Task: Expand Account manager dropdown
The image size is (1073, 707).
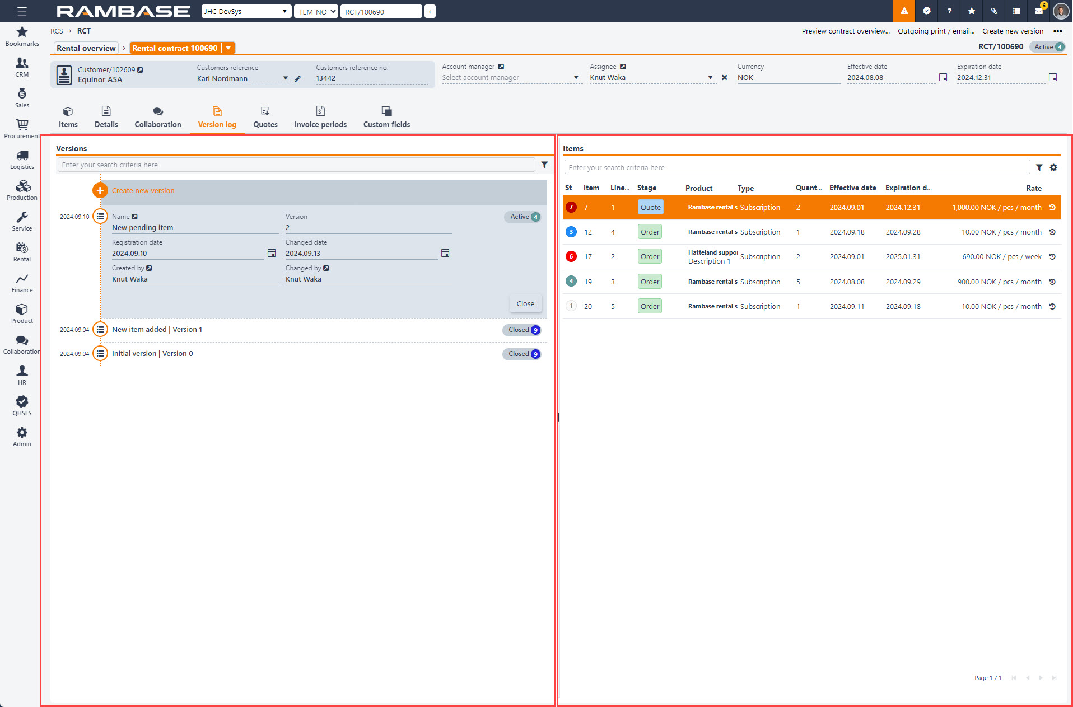Action: (x=576, y=78)
